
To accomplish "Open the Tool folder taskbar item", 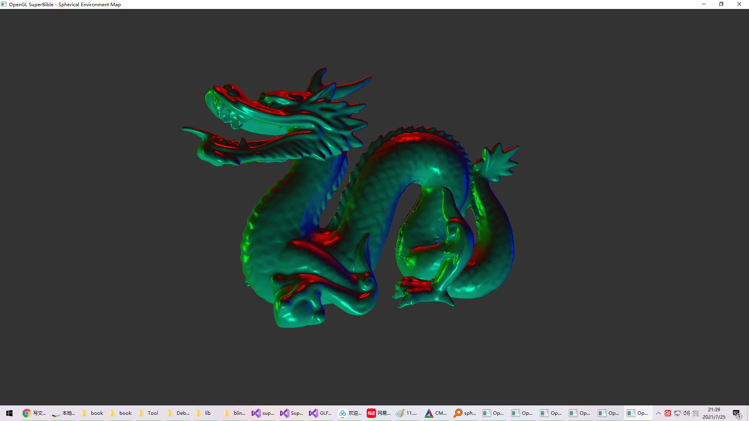I will [149, 413].
